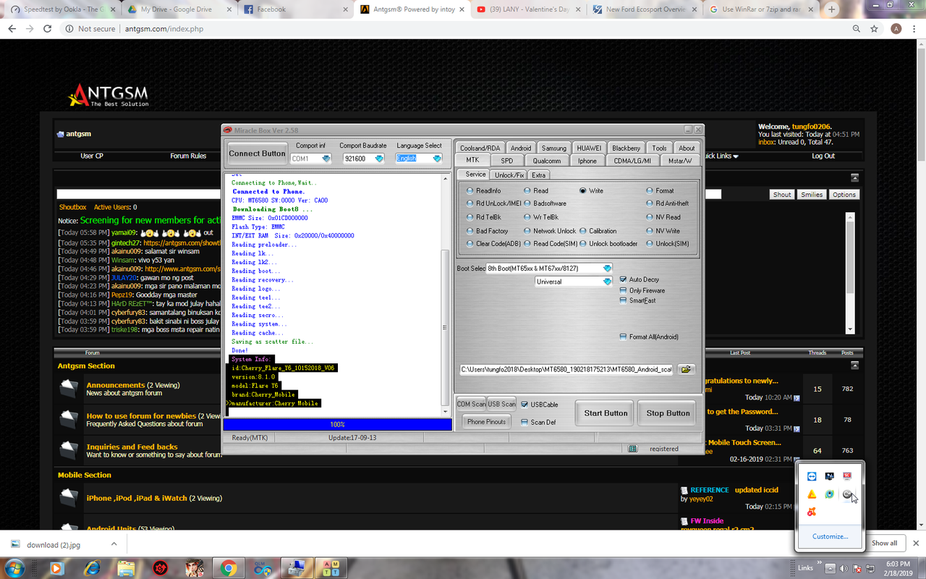Expand the download (2).jpg options chevron

point(114,544)
